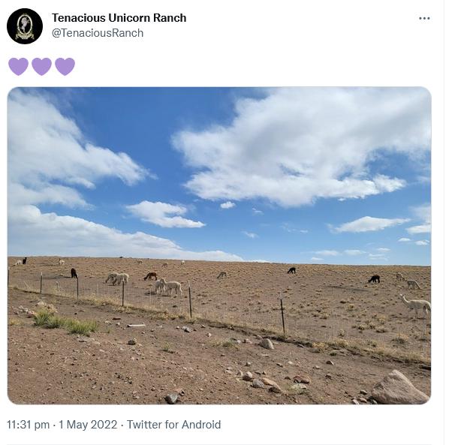455x445 pixels.
Task: Click the pair of white alpacas beside the fence
Action: [x=168, y=287]
